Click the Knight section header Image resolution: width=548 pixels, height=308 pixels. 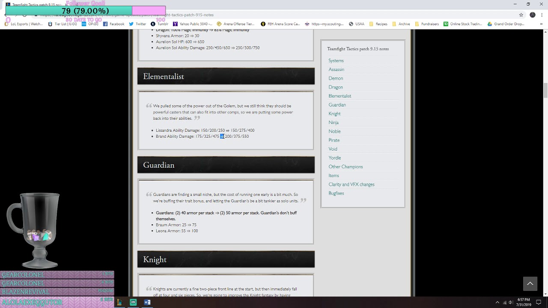pyautogui.click(x=226, y=260)
